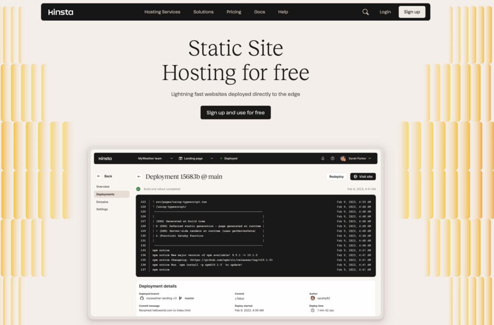494x325 pixels.
Task: Open Hosting Services navigation menu
Action: click(x=162, y=12)
